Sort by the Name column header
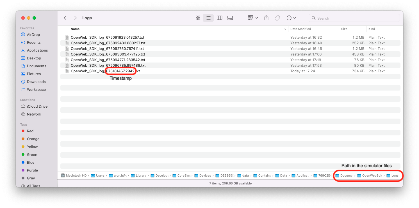Image resolution: width=419 pixels, height=208 pixels. [75, 29]
